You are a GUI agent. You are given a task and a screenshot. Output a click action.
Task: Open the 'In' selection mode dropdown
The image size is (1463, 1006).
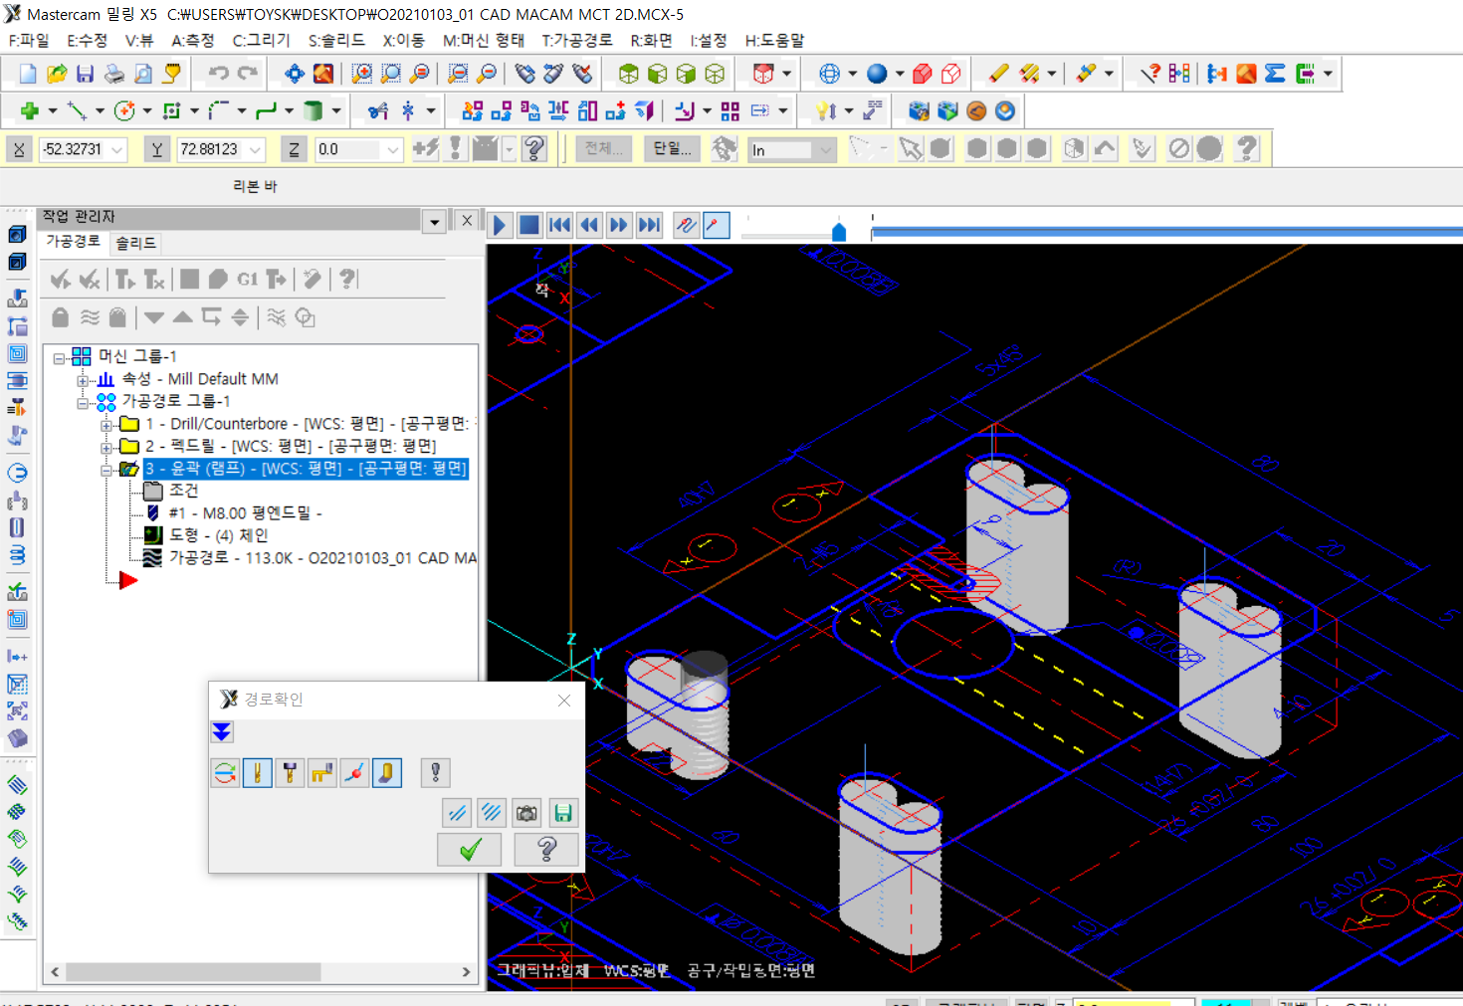pos(825,150)
